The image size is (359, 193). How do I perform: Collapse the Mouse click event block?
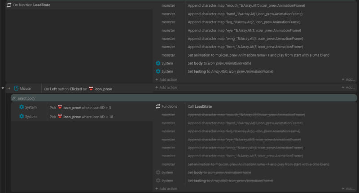point(3,88)
